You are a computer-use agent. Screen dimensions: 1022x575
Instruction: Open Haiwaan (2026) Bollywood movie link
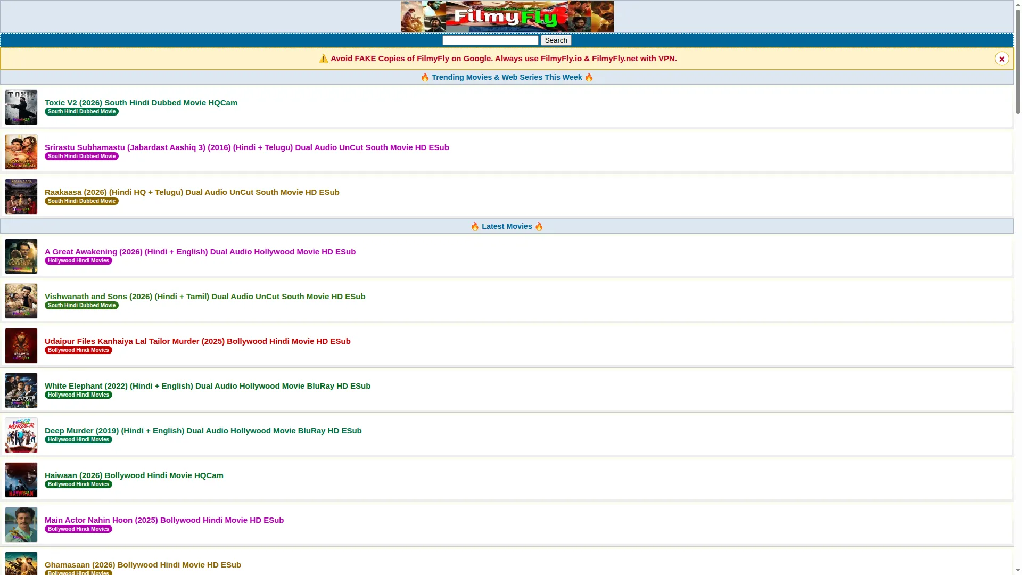pyautogui.click(x=134, y=475)
